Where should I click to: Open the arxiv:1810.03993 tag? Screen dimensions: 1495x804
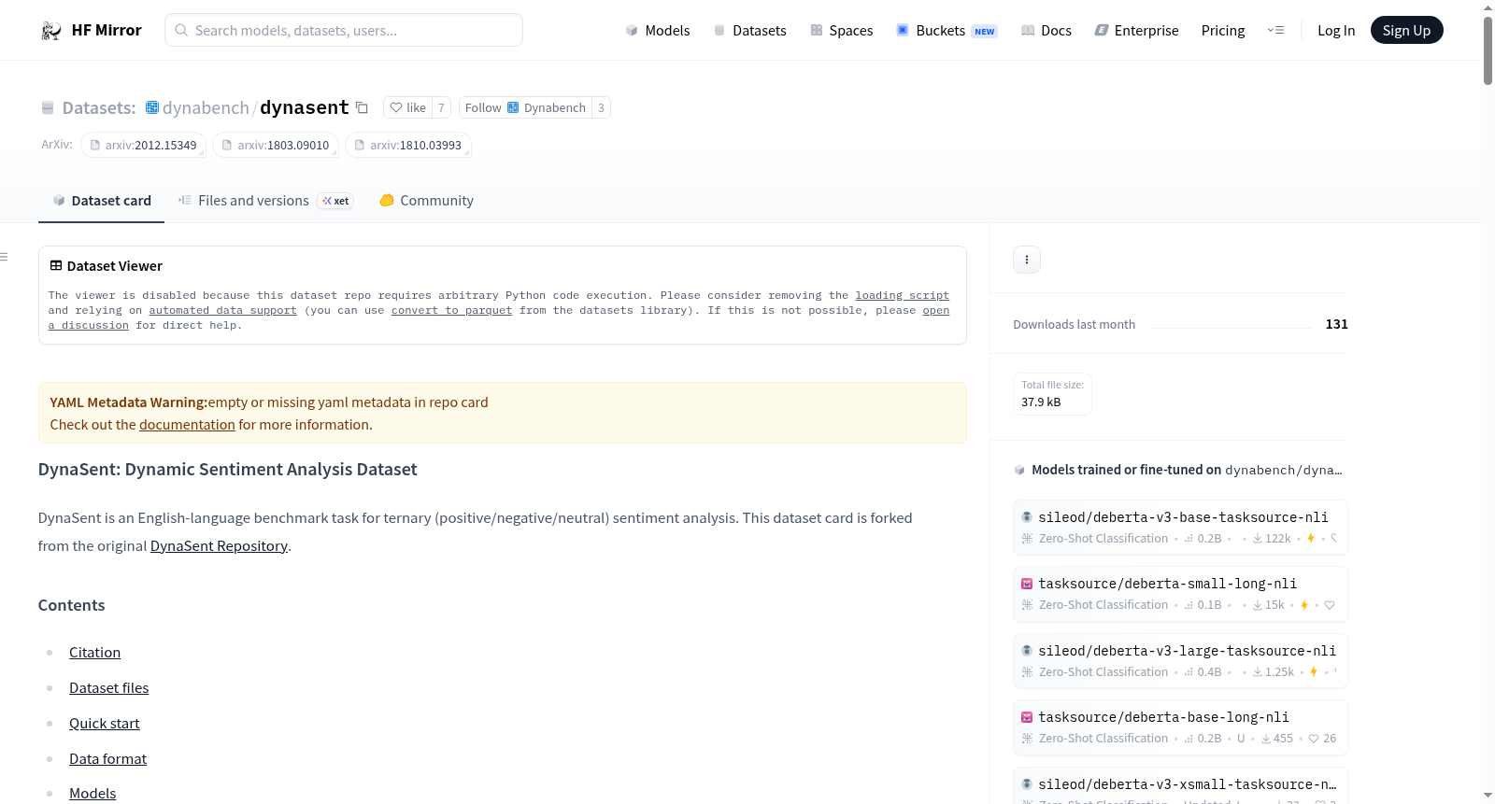point(407,146)
